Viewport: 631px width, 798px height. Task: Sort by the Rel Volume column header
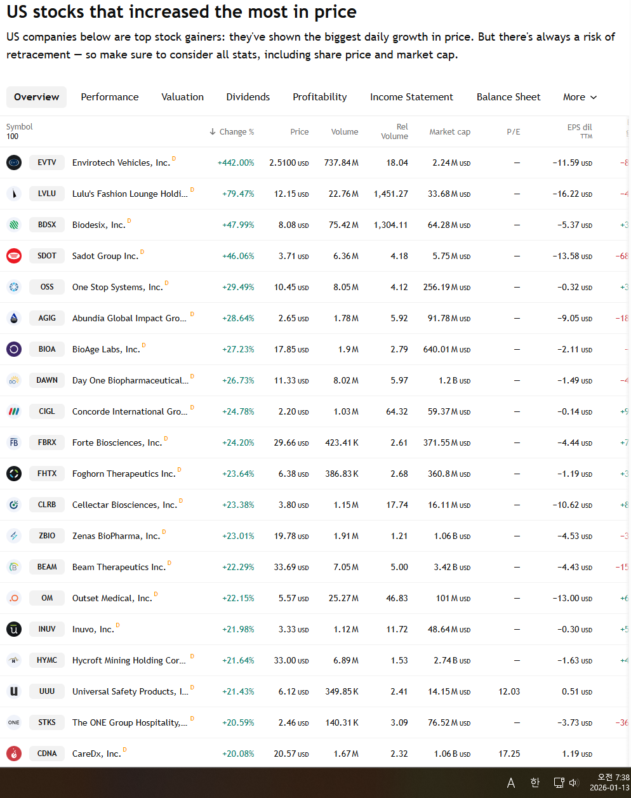395,131
